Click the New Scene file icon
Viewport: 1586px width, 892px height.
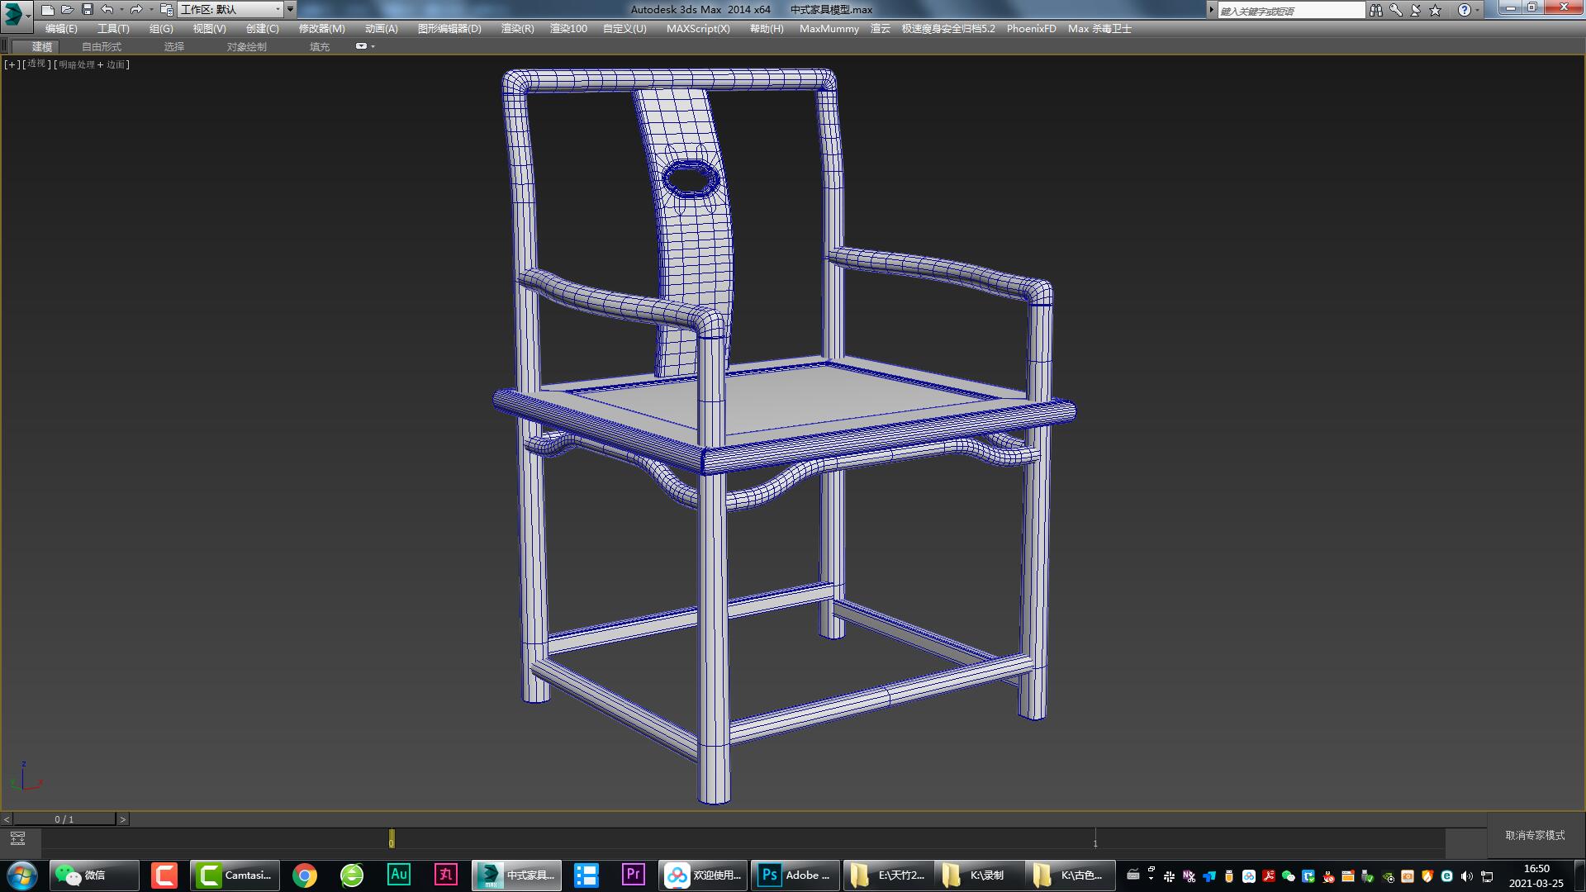click(x=48, y=10)
